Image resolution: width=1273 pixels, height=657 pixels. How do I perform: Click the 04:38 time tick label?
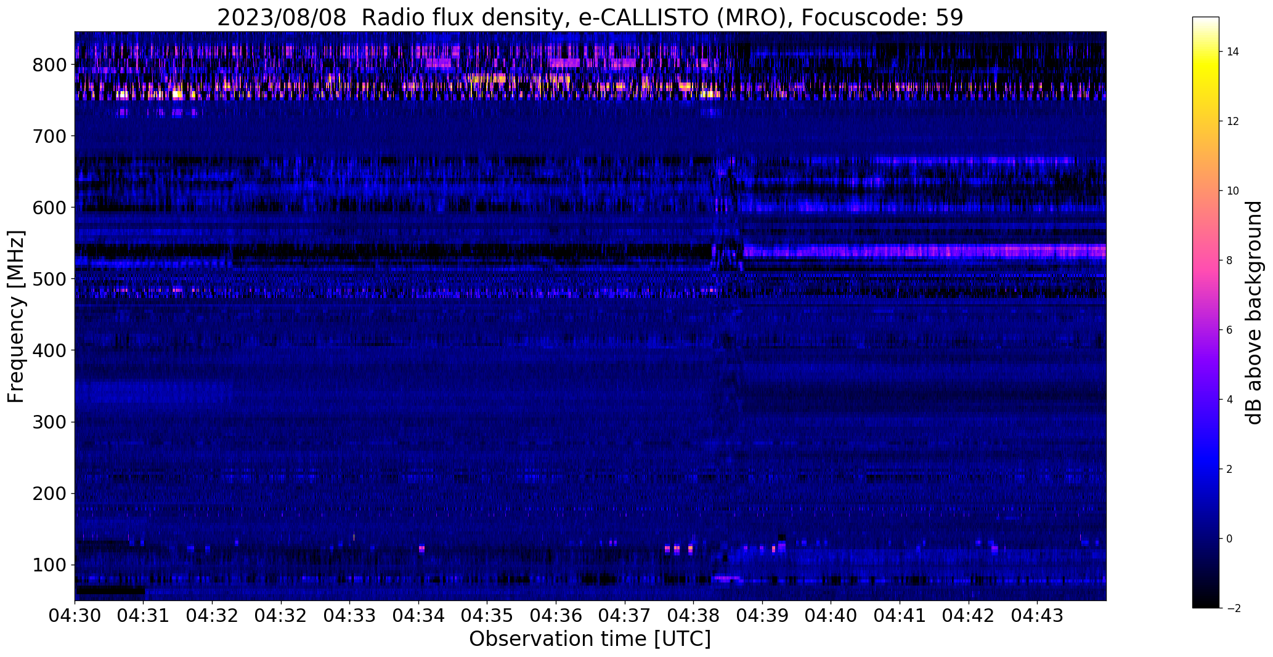pos(694,616)
